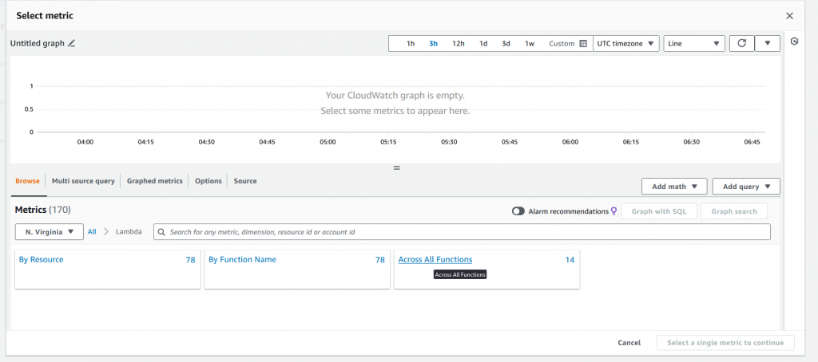
Task: Open the Options tab
Action: coord(208,181)
